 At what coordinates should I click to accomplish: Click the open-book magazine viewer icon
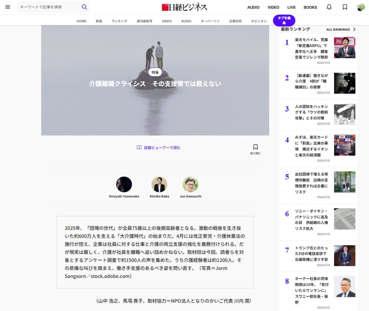coord(139,147)
